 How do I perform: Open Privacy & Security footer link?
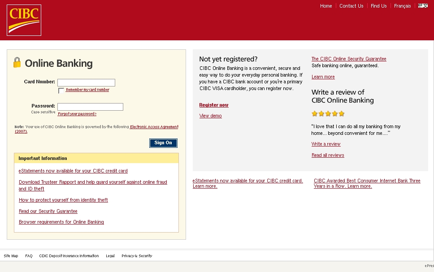pos(137,256)
